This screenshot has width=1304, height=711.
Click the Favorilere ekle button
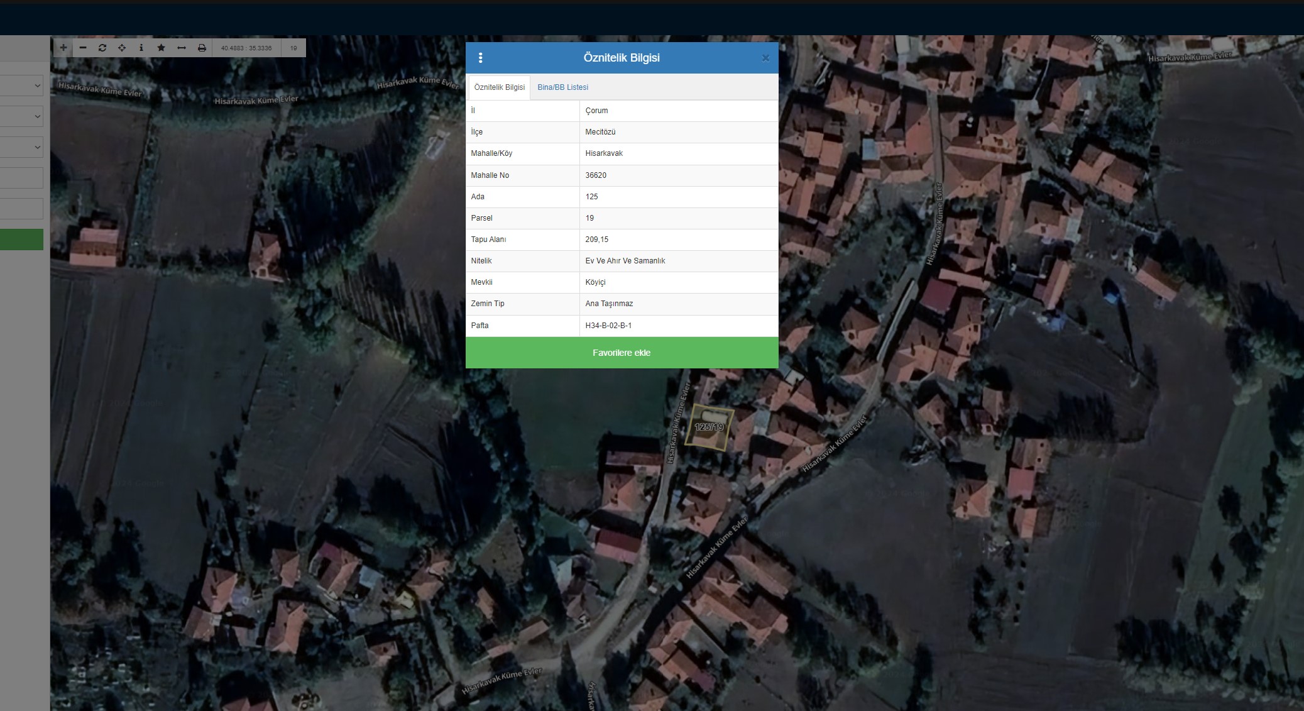click(x=622, y=353)
